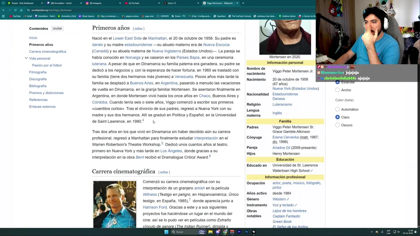Open the Stripe Express bookmark
The image size is (420, 236).
point(86,16)
